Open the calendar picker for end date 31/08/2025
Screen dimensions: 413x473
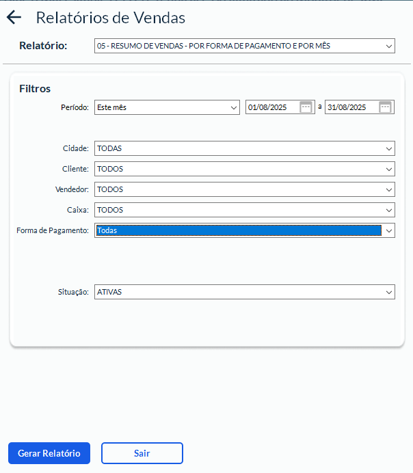385,107
